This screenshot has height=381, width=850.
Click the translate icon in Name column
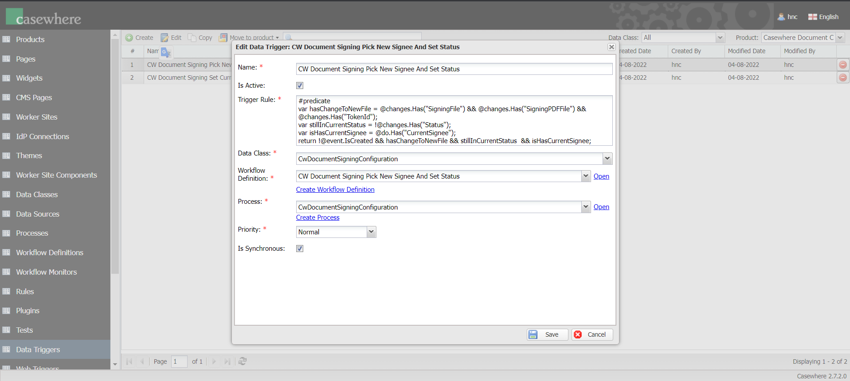pyautogui.click(x=166, y=52)
